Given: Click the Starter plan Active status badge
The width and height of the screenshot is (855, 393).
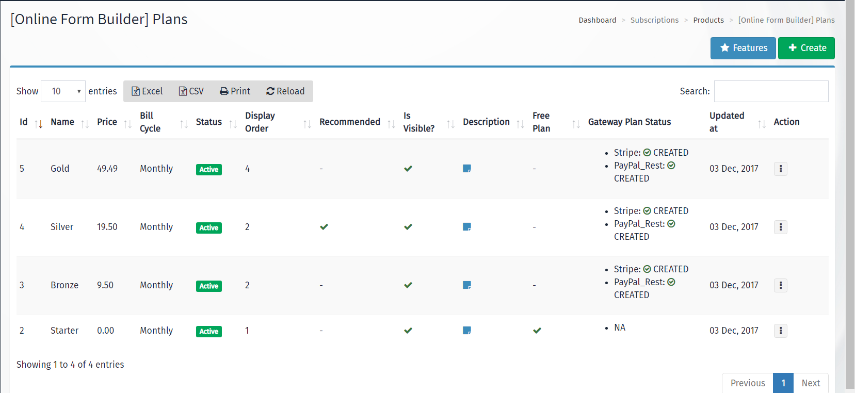Looking at the screenshot, I should pos(209,332).
